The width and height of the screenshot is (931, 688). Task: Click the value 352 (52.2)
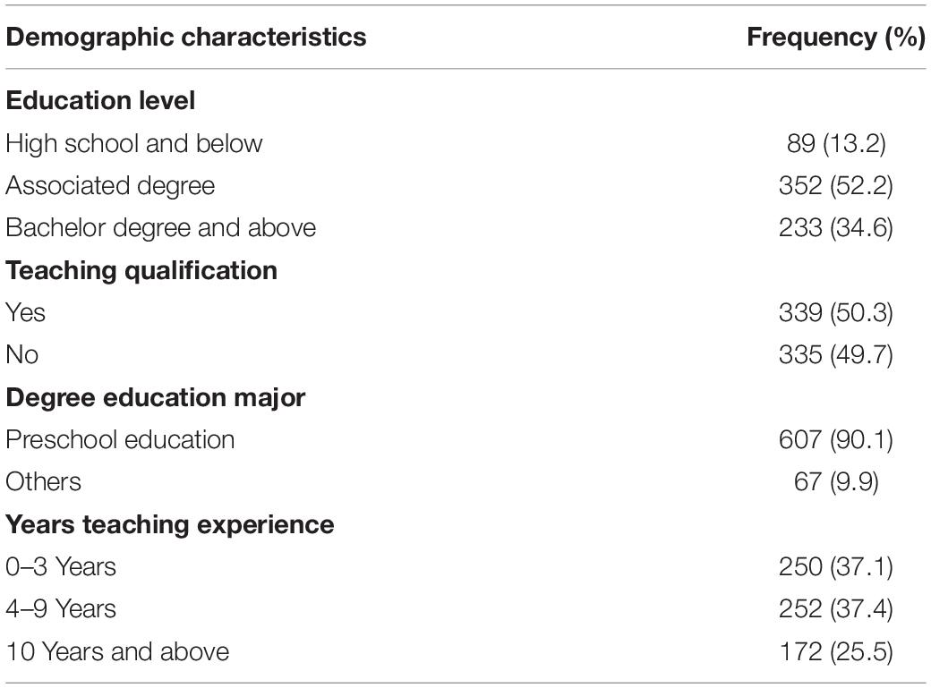[x=836, y=186]
